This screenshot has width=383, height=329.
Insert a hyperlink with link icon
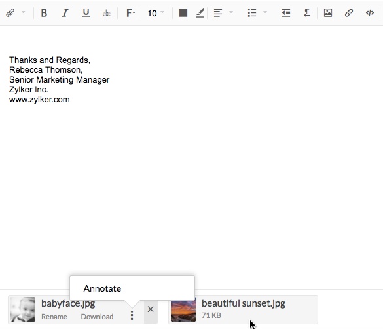[x=349, y=12]
